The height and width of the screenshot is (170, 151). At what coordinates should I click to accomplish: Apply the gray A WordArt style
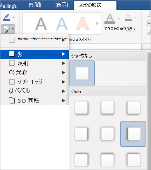click(x=41, y=24)
